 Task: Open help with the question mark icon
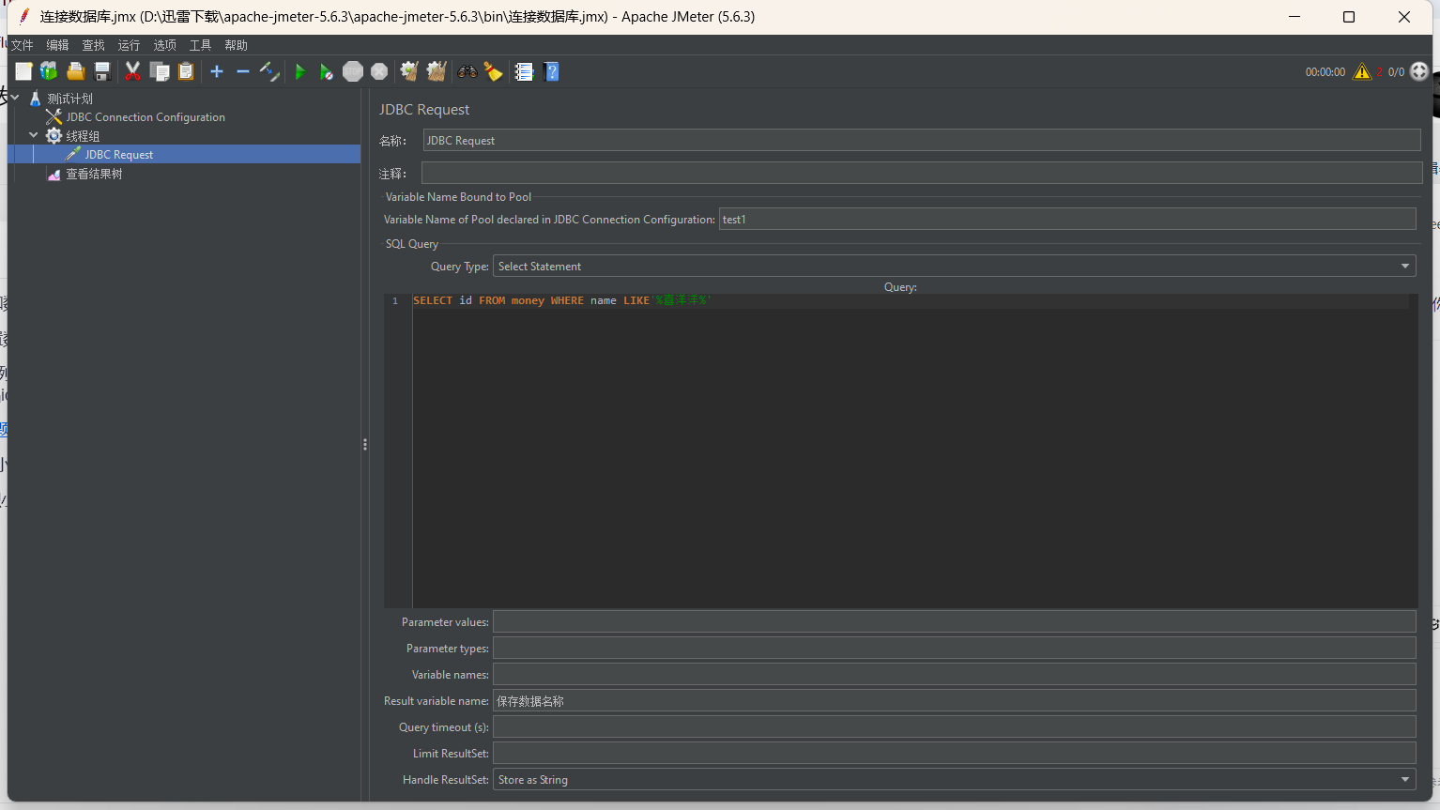click(x=552, y=71)
